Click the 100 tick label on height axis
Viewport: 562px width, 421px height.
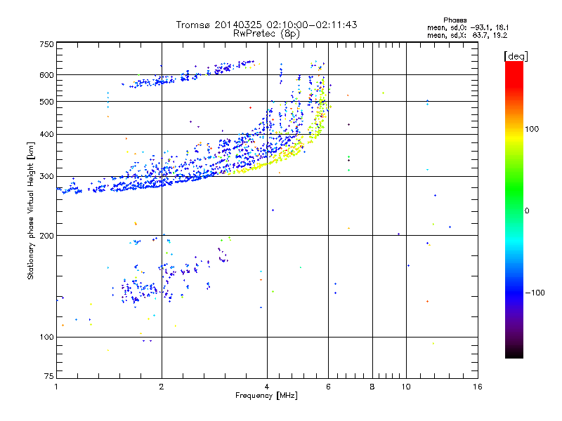pos(46,337)
